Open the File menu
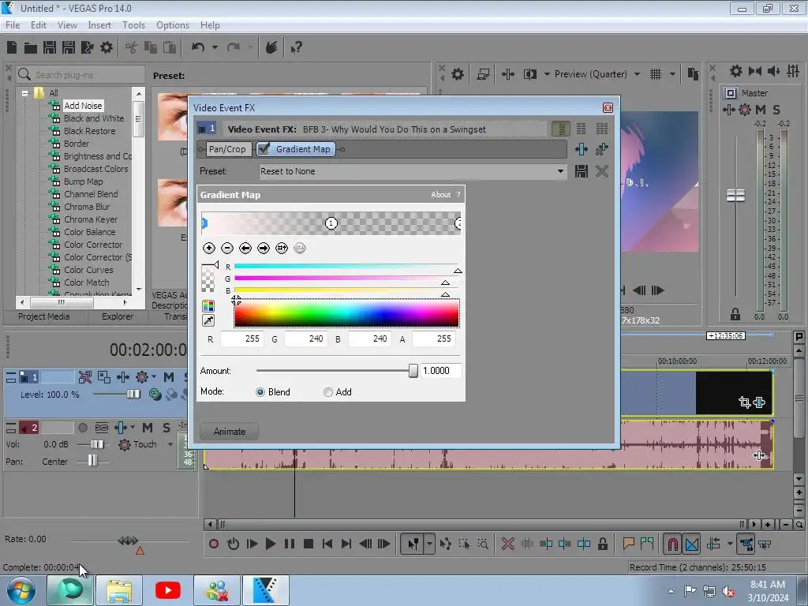This screenshot has width=808, height=606. tap(13, 25)
